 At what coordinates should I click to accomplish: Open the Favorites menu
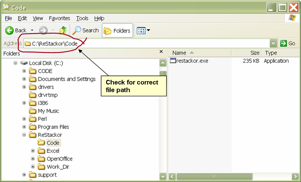point(59,18)
